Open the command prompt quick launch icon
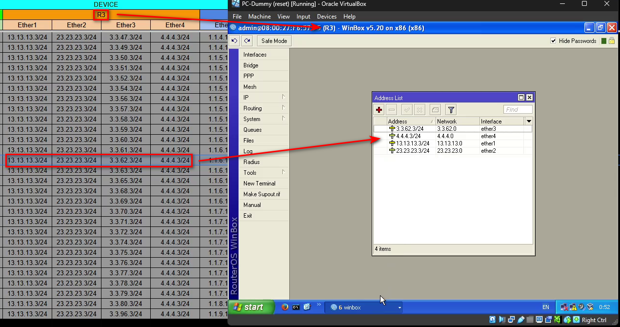Image resolution: width=620 pixels, height=327 pixels. click(296, 307)
